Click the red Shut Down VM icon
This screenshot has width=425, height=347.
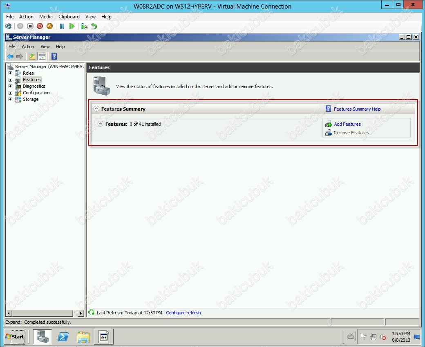point(40,26)
